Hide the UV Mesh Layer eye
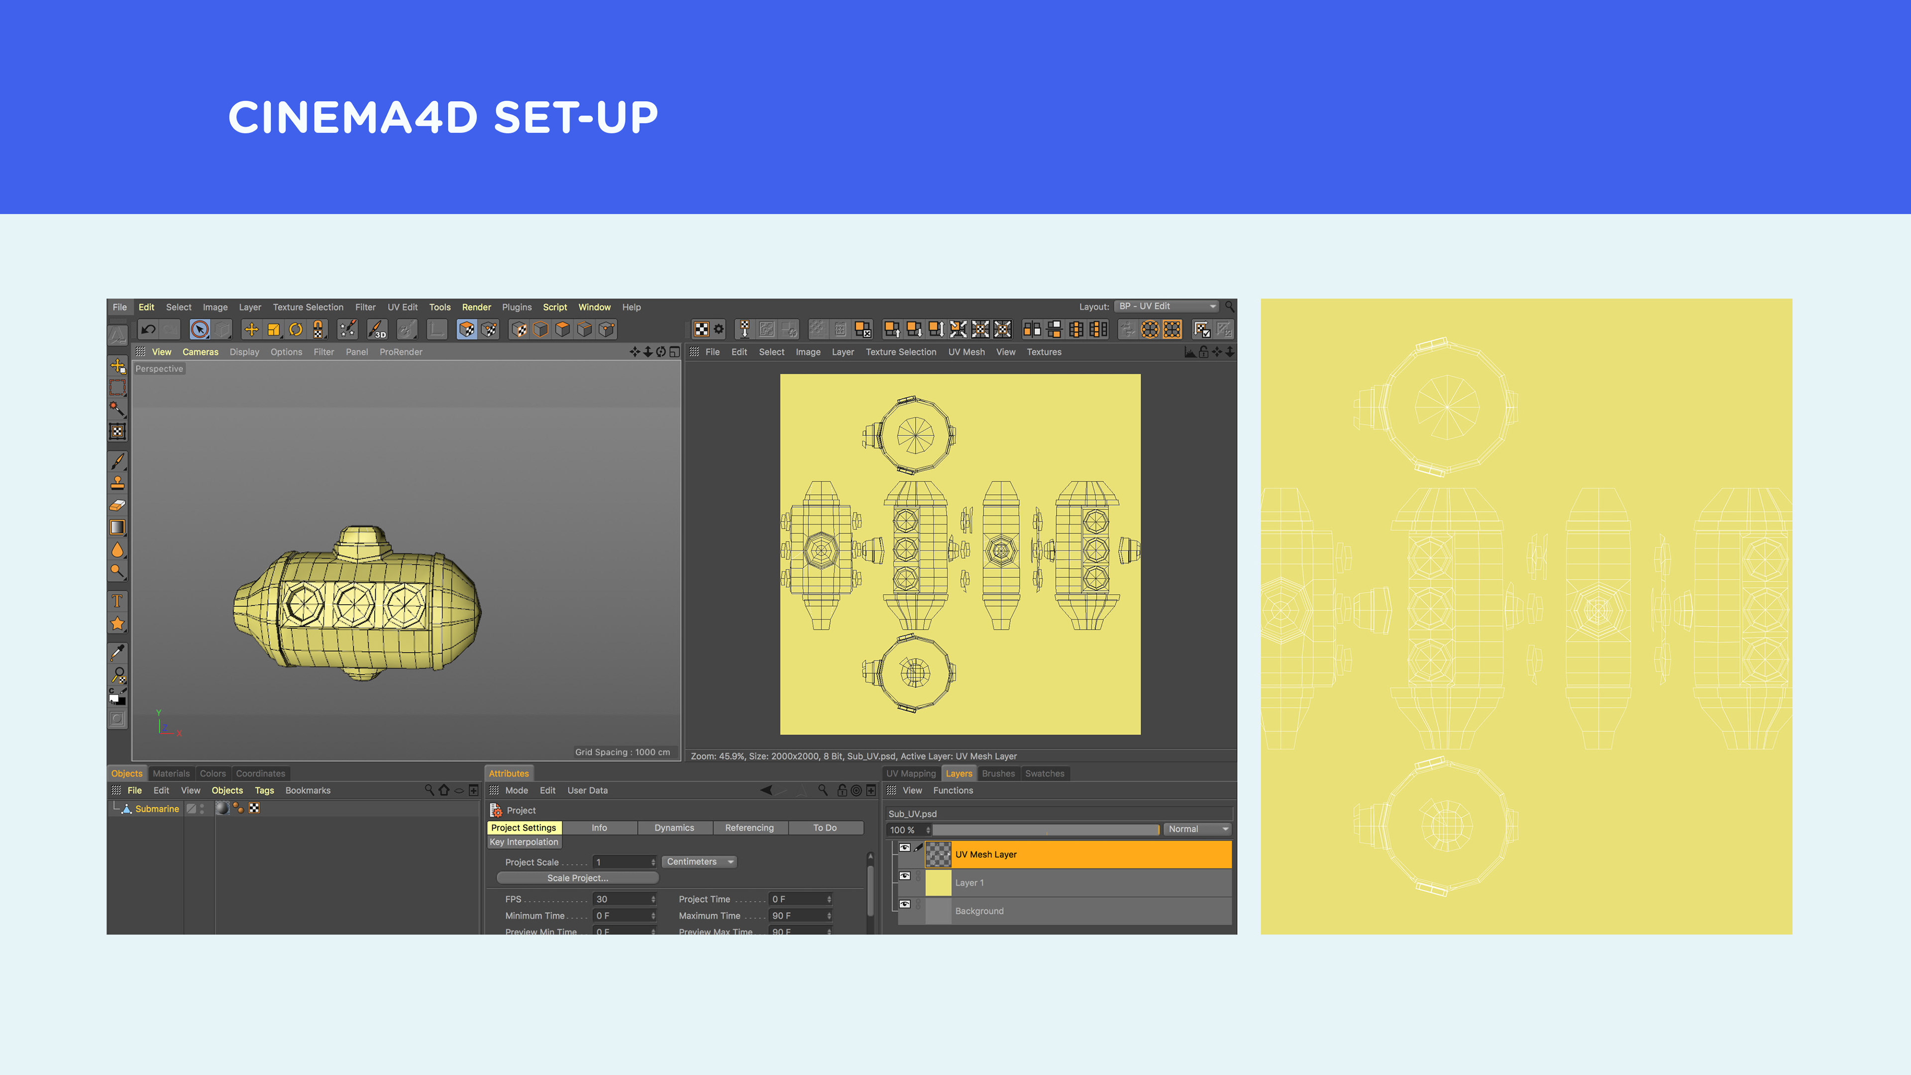This screenshot has width=1911, height=1075. coord(904,847)
